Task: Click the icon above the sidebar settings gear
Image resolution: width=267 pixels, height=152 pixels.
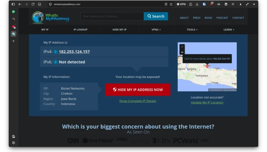Action: tap(13, 136)
